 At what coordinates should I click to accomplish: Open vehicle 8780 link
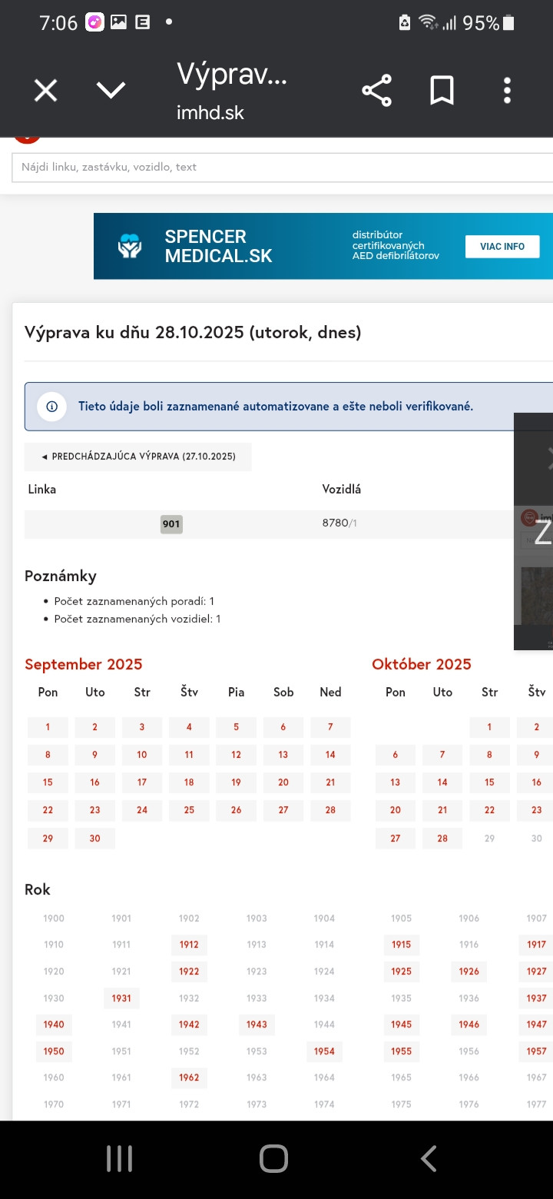pos(335,523)
